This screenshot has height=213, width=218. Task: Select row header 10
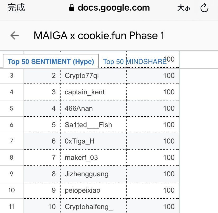pyautogui.click(x=12, y=190)
